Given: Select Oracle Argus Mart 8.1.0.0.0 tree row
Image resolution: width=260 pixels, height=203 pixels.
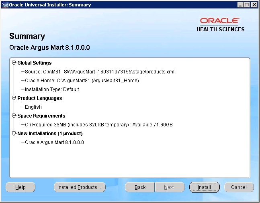Looking at the screenshot, I should (54, 142).
